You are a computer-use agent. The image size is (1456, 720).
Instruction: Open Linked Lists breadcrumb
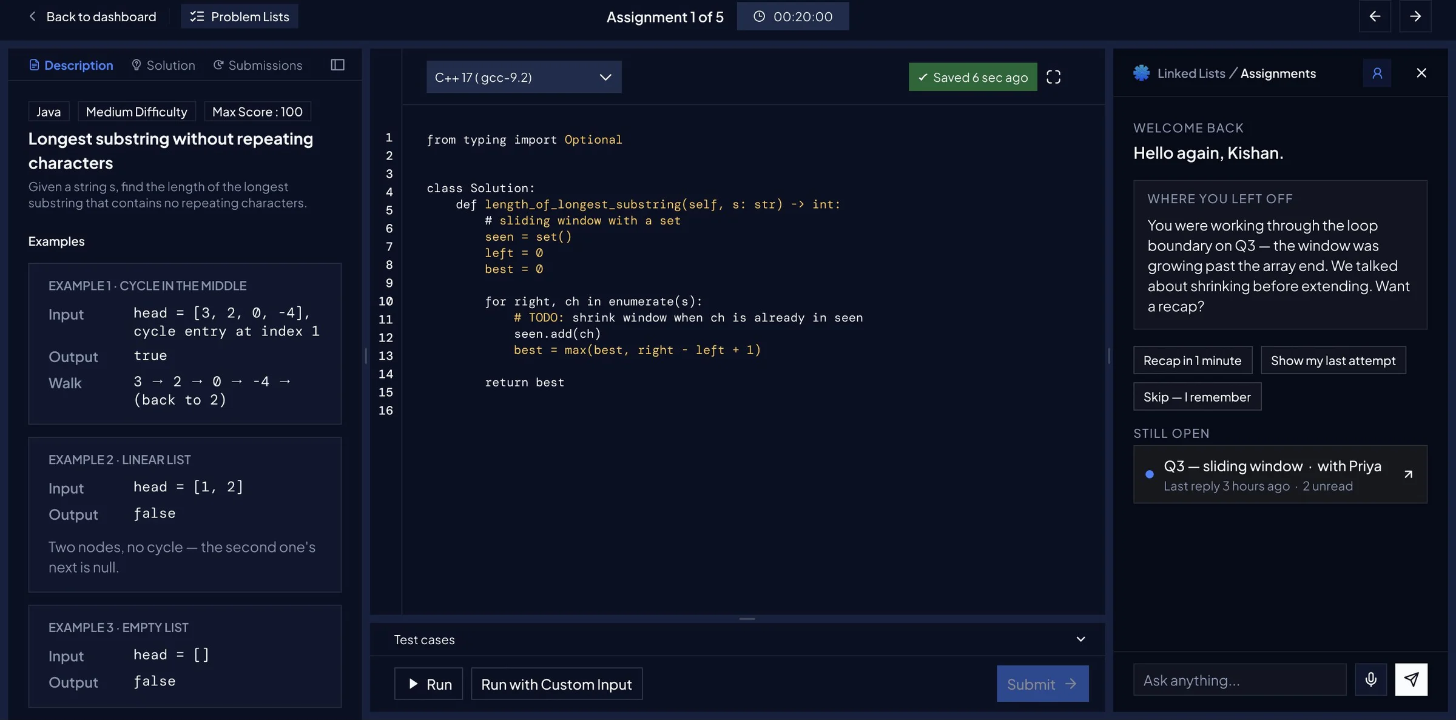pos(1191,73)
